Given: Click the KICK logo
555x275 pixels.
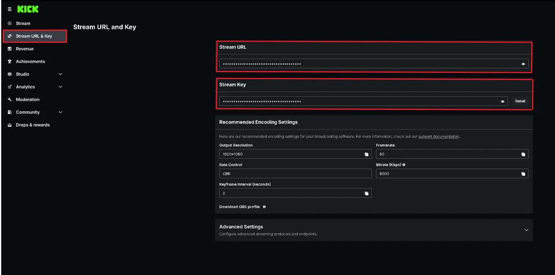Looking at the screenshot, I should pos(28,9).
